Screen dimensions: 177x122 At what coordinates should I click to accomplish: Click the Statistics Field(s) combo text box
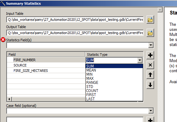pyautogui.click(x=78, y=45)
